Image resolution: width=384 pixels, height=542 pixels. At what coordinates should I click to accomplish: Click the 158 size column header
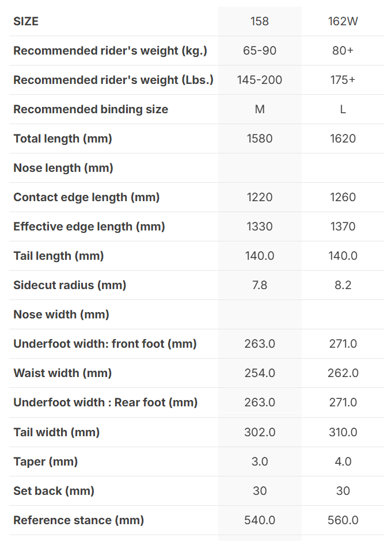pyautogui.click(x=260, y=21)
